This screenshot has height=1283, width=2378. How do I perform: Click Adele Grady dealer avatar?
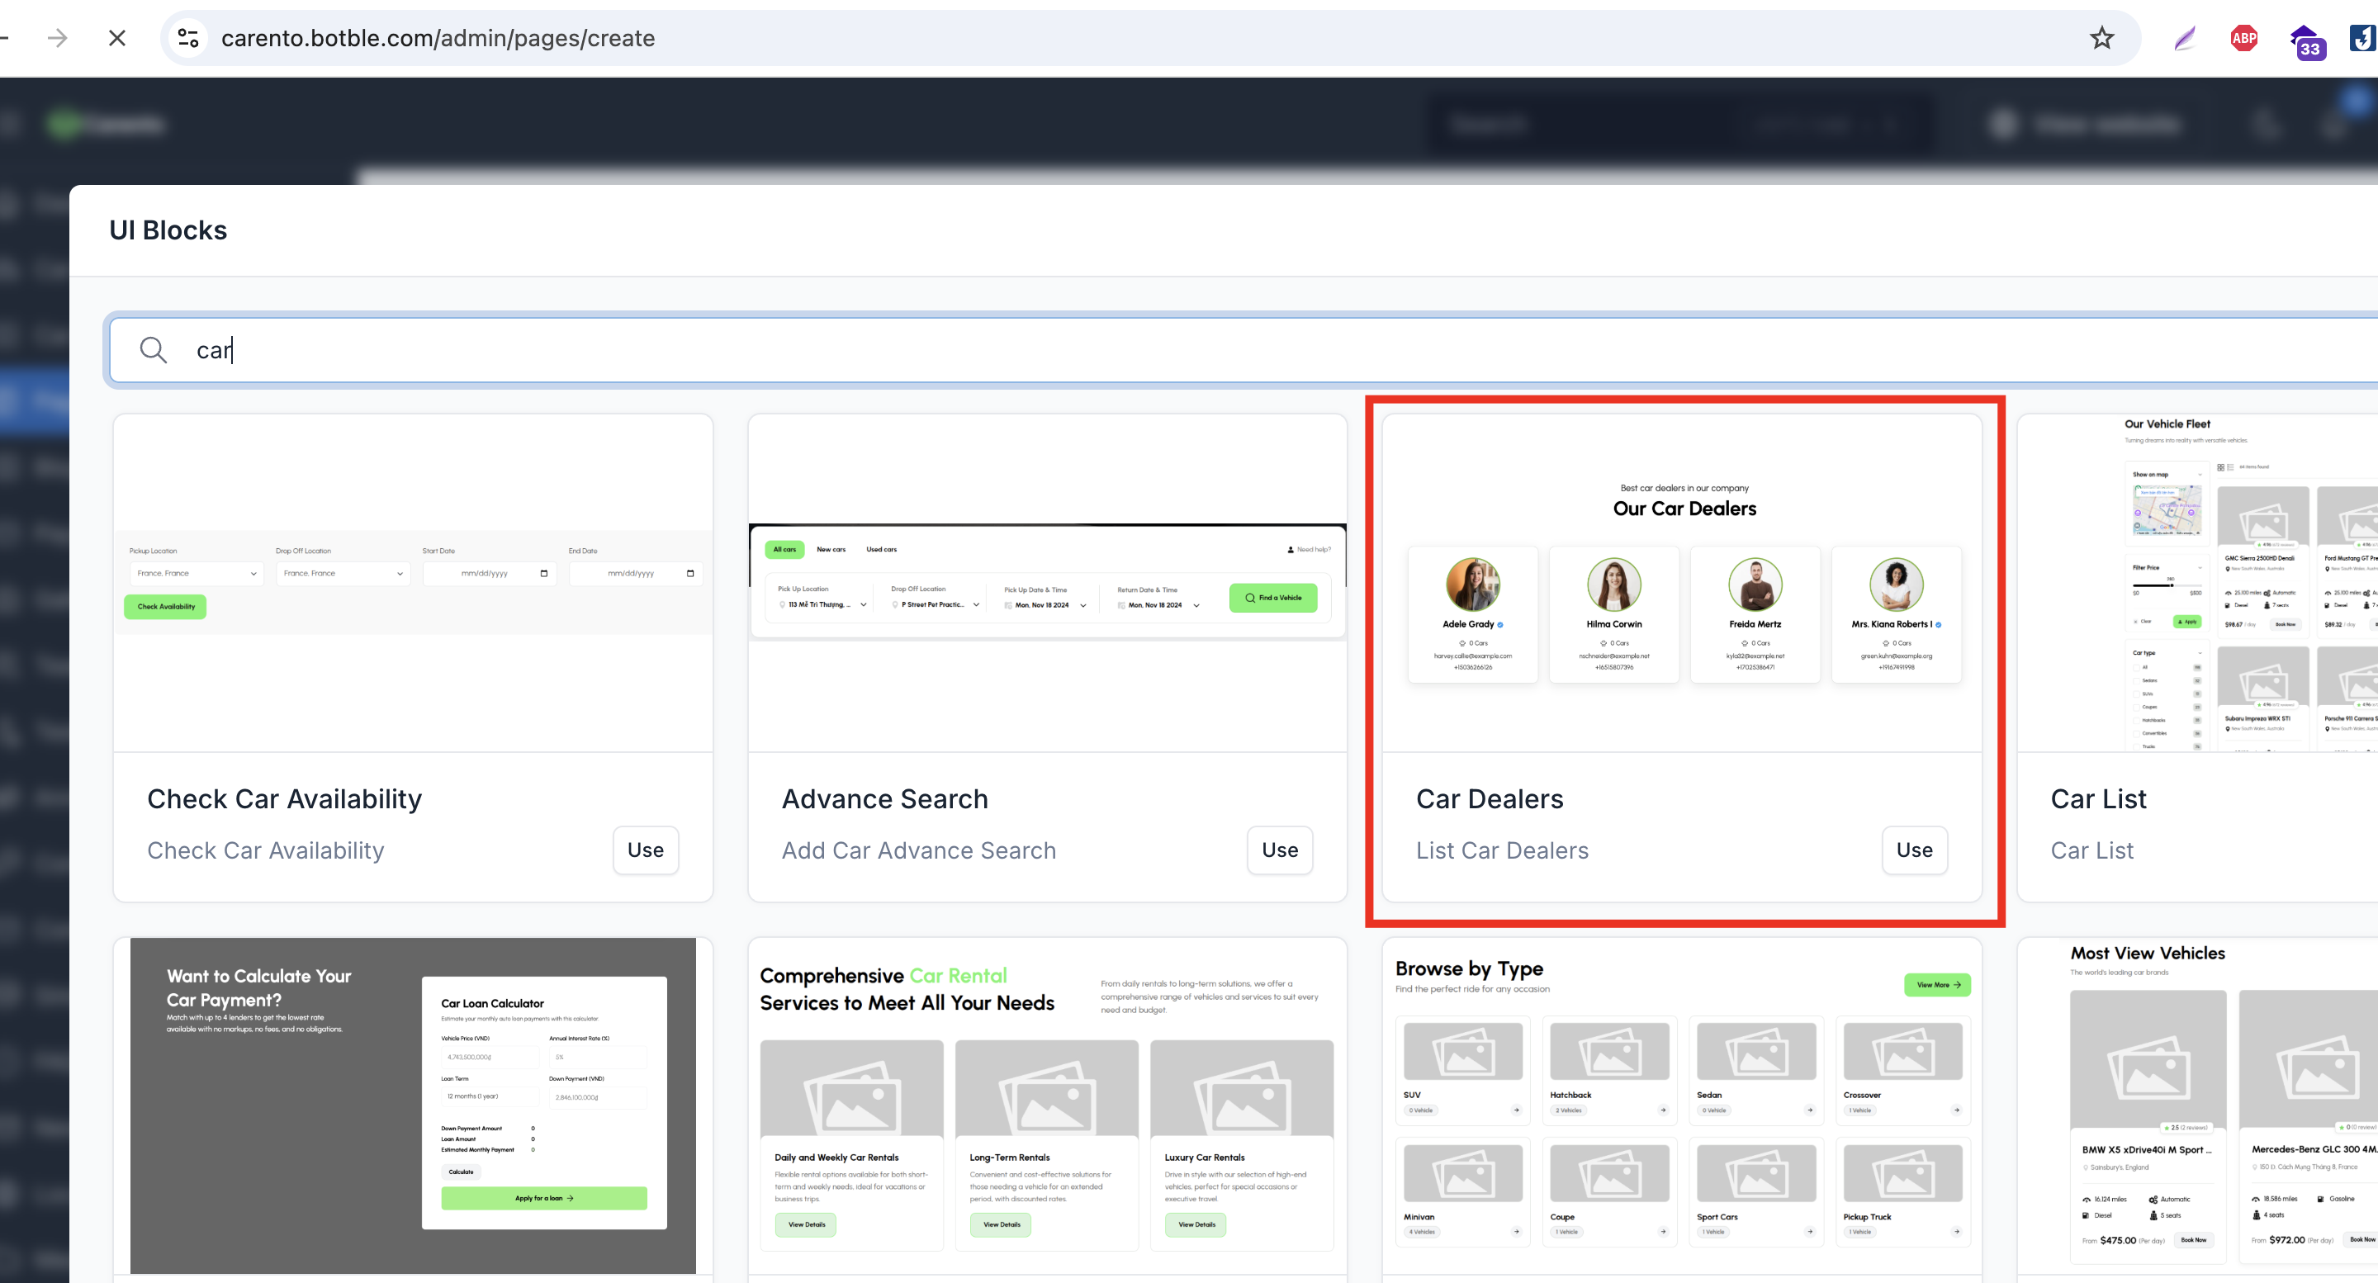point(1472,585)
